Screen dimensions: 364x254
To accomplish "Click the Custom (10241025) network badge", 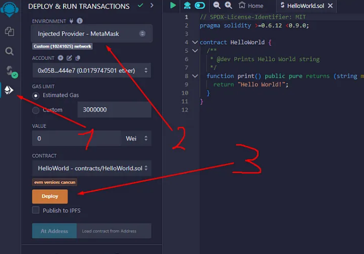I will coord(62,46).
